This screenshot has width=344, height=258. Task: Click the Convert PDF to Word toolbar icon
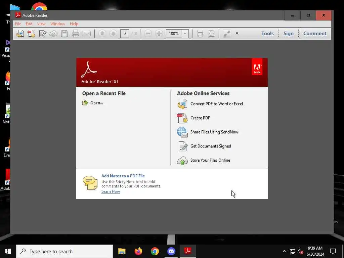click(x=20, y=34)
